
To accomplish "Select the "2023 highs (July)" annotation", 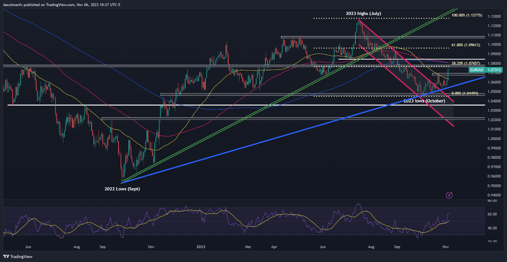I will (x=364, y=13).
